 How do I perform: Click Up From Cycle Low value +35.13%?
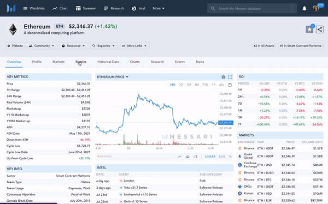[84, 158]
